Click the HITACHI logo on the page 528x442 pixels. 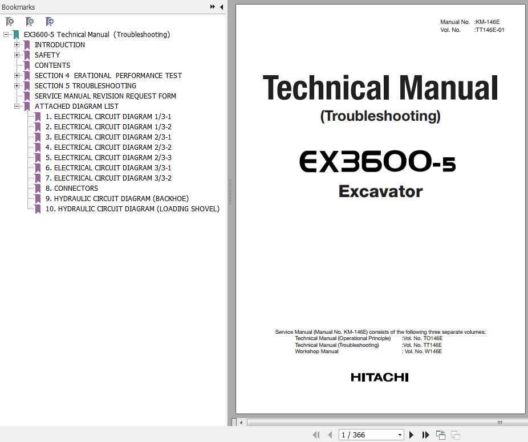(380, 378)
